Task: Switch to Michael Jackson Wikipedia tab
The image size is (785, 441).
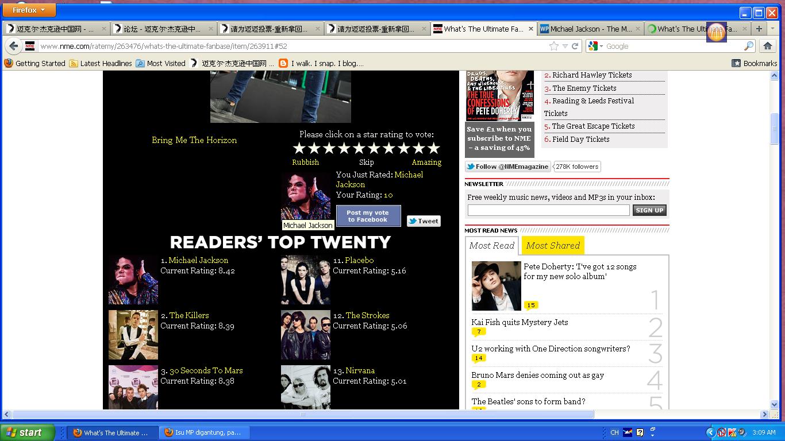Action: click(590, 29)
